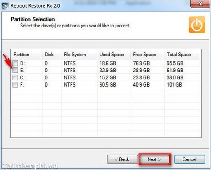Select the 18.6 GB used space cell

(x=108, y=63)
